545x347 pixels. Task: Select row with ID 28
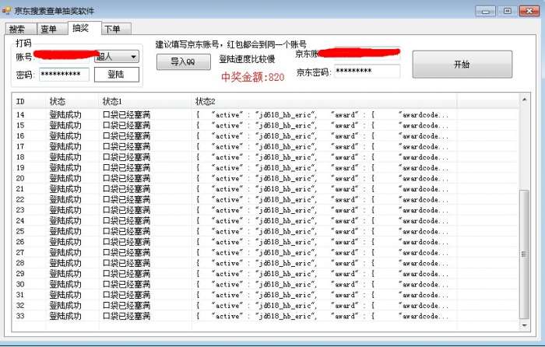pos(265,263)
